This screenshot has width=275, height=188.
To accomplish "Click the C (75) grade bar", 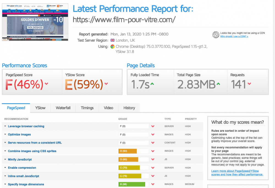I will coord(134,176).
